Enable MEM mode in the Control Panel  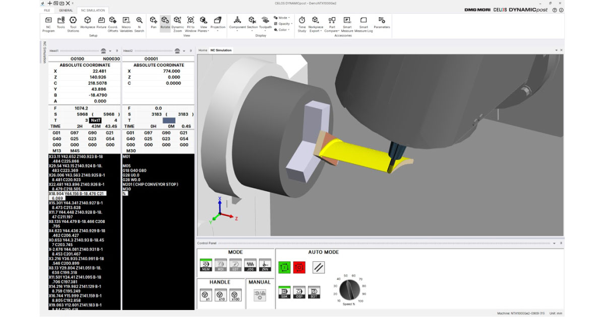tap(206, 265)
